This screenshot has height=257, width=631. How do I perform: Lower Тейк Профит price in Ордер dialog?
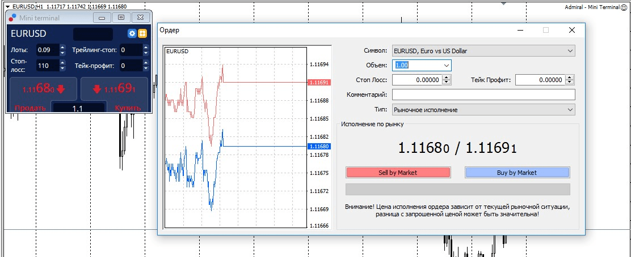point(569,82)
